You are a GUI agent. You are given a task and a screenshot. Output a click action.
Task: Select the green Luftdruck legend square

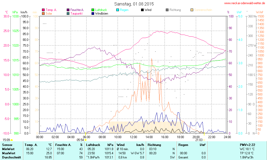coord(93,10)
